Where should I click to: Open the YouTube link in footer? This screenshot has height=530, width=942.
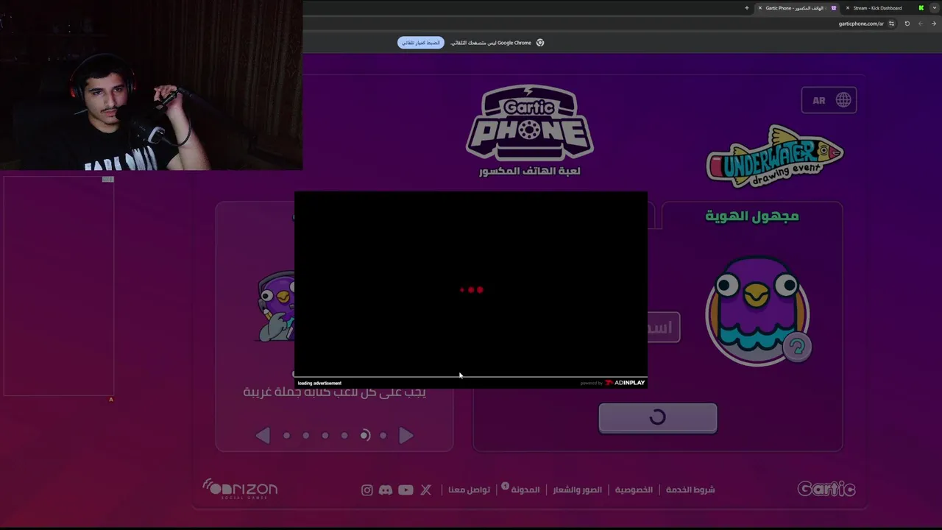click(406, 490)
